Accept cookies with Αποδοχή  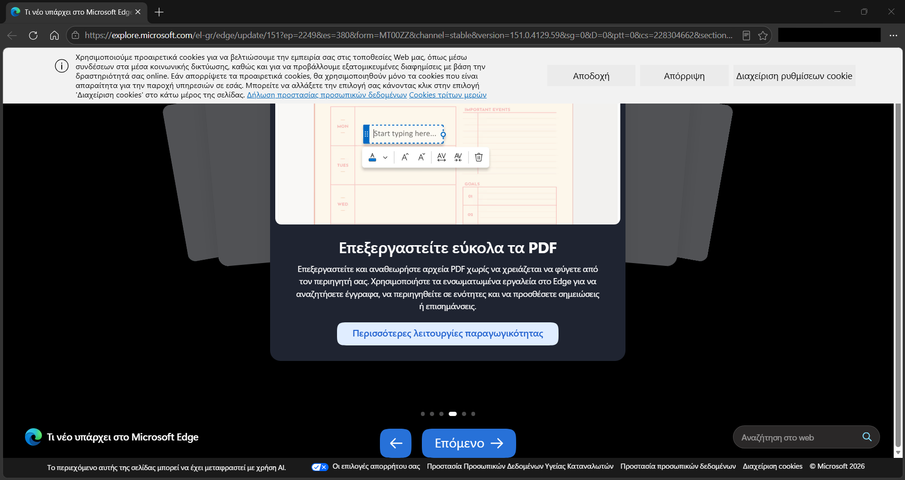click(x=591, y=76)
